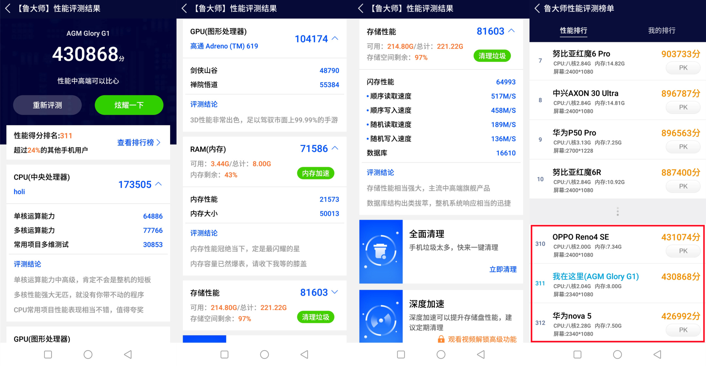The width and height of the screenshot is (706, 366).
Task: Collapse the GPU score 104174 section
Action: click(x=335, y=38)
